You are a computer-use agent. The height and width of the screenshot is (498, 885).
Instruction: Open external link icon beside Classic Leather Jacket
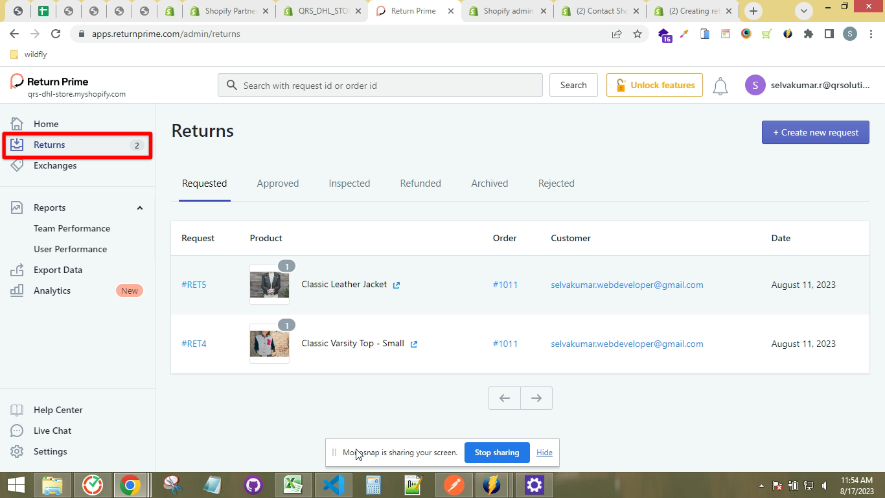point(397,285)
